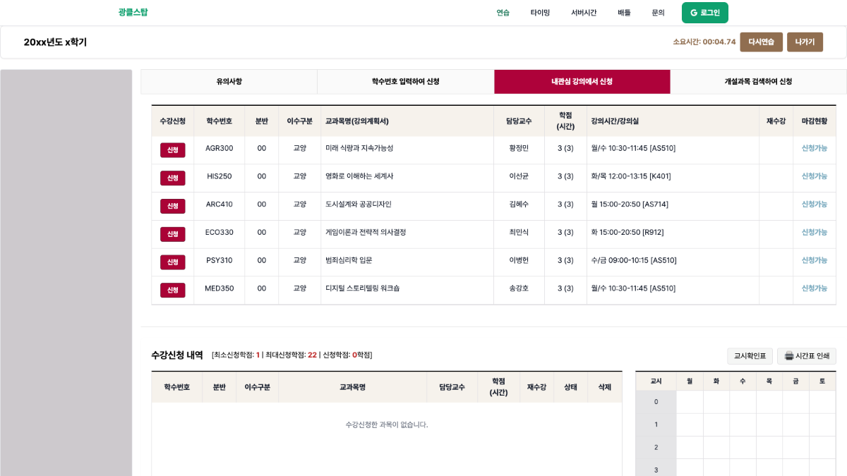Click the gray left sidebar panel

(x=66, y=273)
